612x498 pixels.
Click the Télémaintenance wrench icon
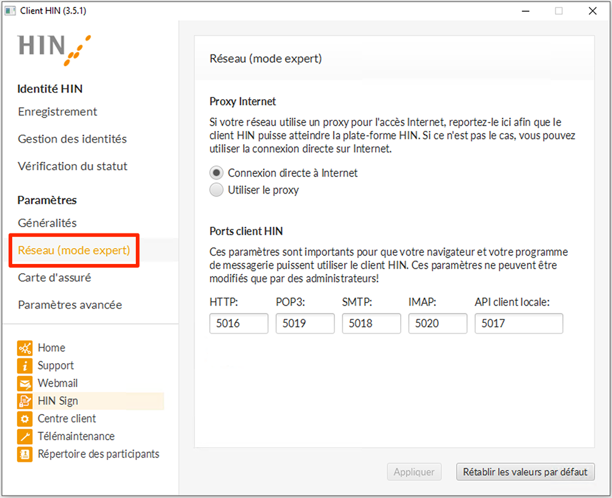(24, 436)
